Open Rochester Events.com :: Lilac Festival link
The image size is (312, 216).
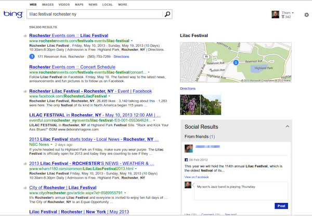tap(69, 36)
